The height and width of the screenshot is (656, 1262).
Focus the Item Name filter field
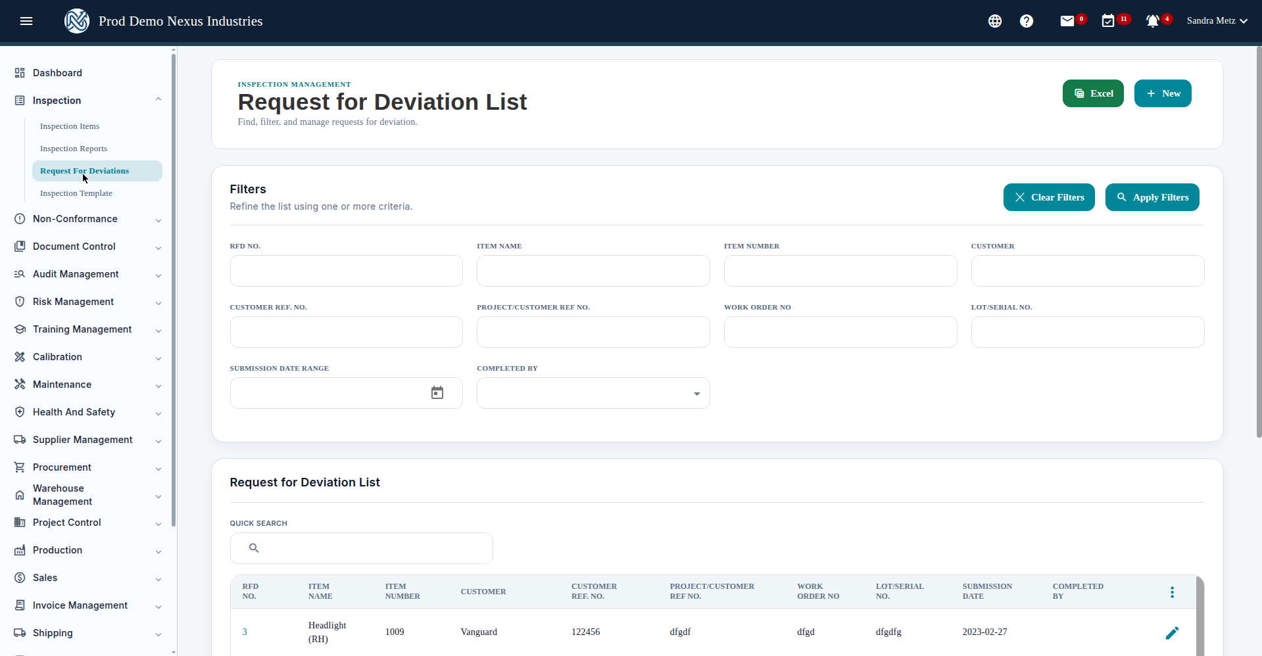(593, 271)
